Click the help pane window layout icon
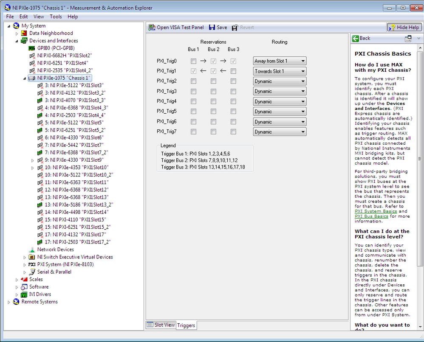 (408, 39)
